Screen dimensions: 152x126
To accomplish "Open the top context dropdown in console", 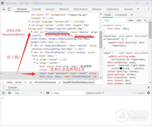I will point(28,93).
